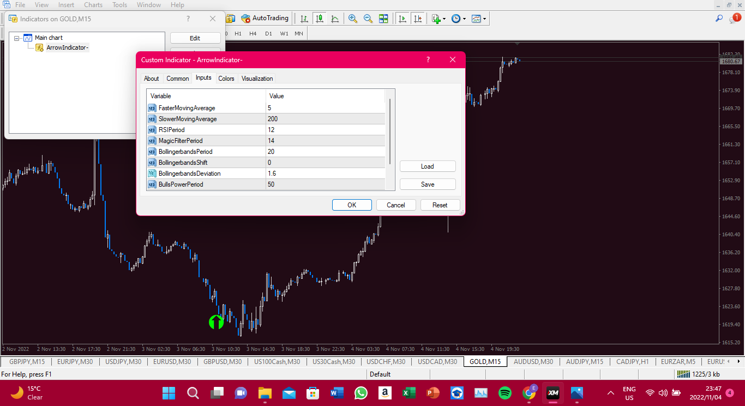
Task: Switch to the Colors tab
Action: 226,79
